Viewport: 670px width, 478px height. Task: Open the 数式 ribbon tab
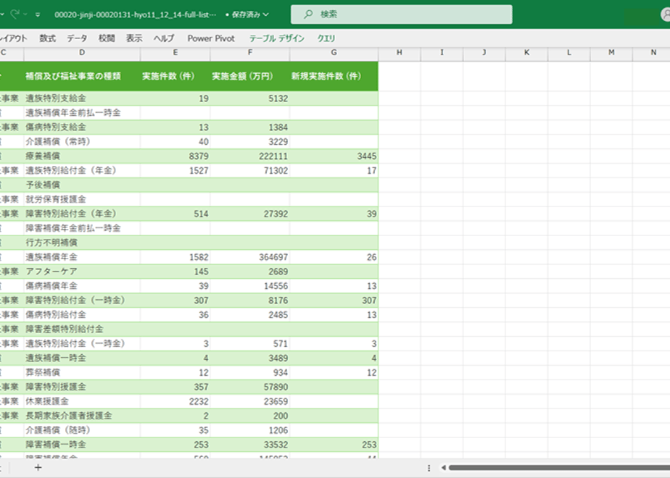(x=47, y=38)
